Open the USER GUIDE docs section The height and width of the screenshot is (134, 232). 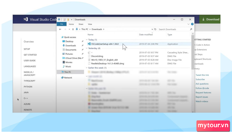(29, 61)
